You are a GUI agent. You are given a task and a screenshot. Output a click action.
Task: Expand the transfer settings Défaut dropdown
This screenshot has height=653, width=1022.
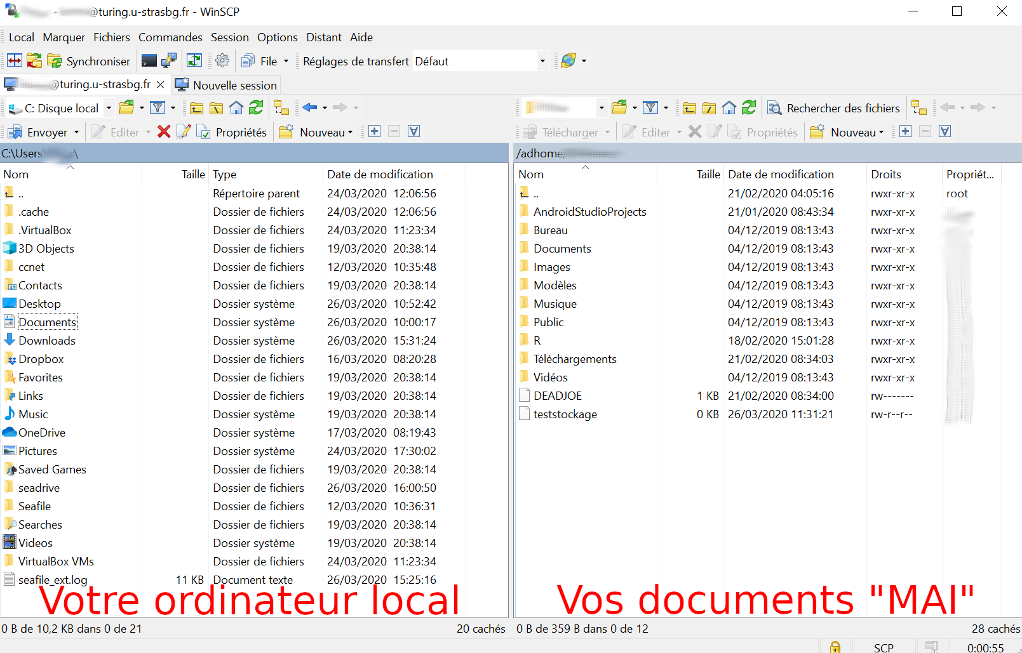click(542, 62)
